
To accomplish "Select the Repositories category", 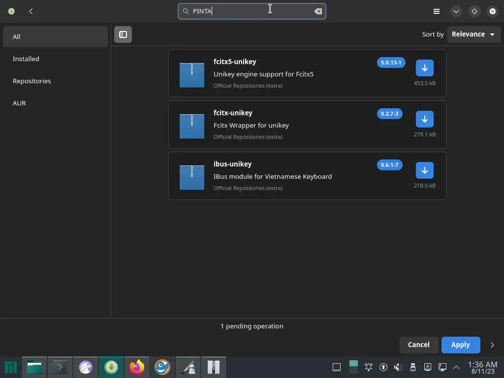I will click(x=55, y=81).
